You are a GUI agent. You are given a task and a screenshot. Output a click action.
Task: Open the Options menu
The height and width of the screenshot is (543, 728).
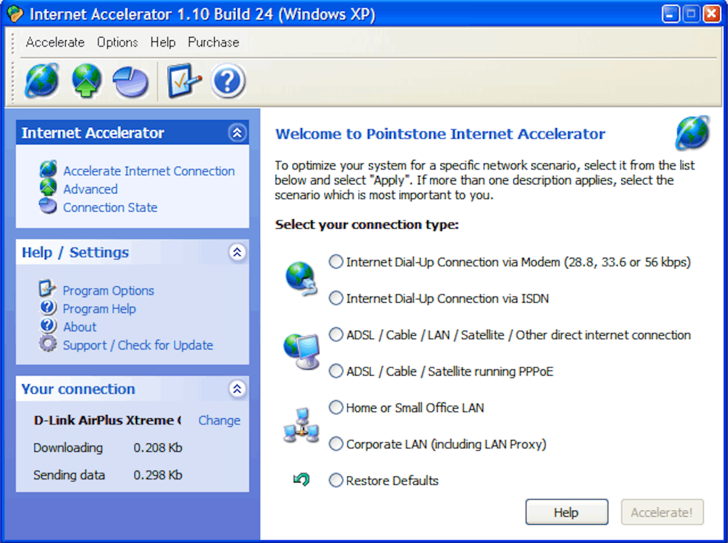point(117,42)
